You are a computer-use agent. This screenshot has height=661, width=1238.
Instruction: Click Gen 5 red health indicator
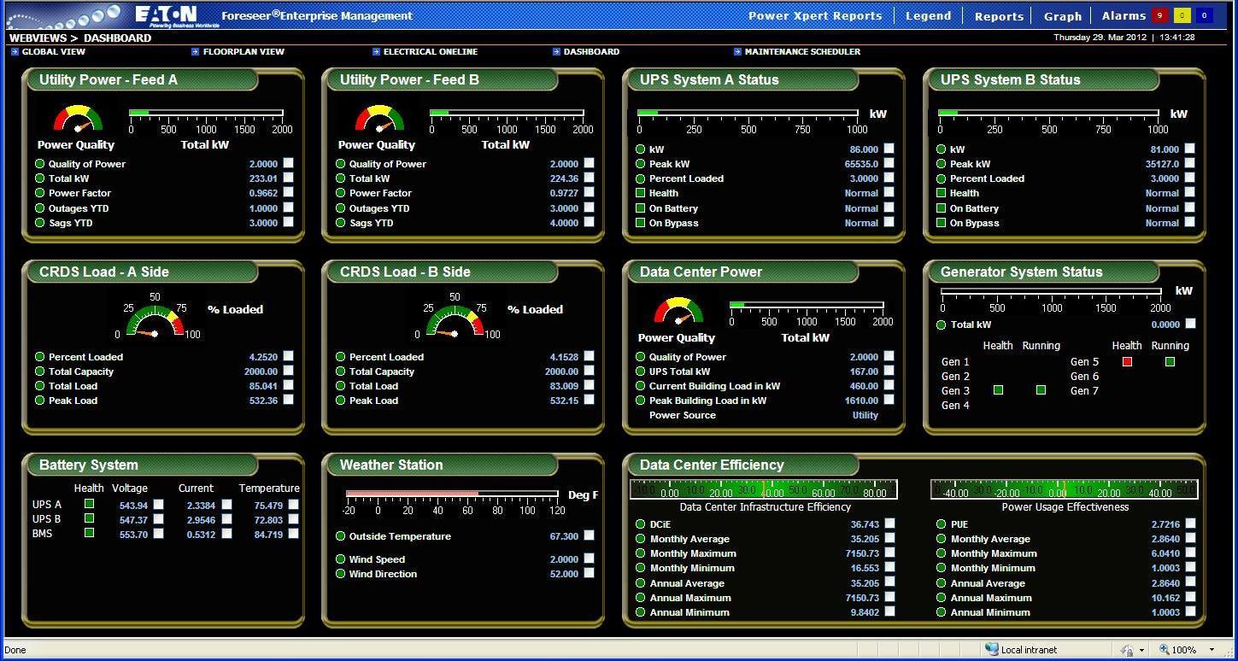1127,362
